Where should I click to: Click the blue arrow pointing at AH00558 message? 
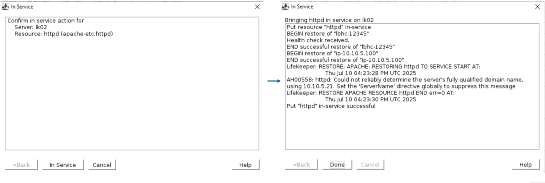pyautogui.click(x=275, y=81)
